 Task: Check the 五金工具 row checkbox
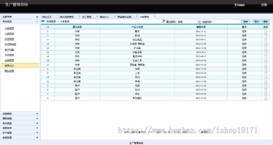pos(265,61)
